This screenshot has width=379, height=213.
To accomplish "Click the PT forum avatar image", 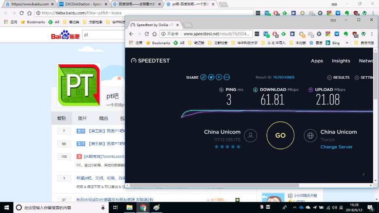I will pyautogui.click(x=79, y=85).
